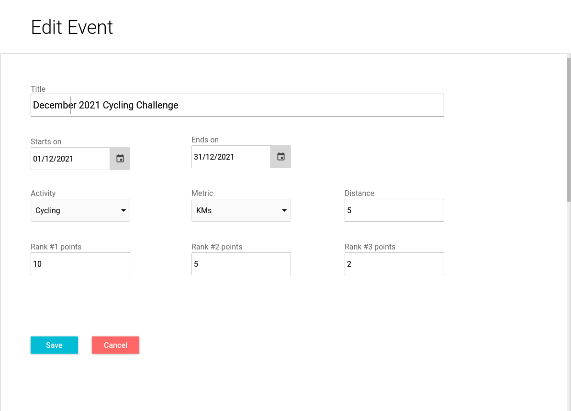Open the Starts on calendar picker
Image resolution: width=571 pixels, height=411 pixels.
[120, 159]
